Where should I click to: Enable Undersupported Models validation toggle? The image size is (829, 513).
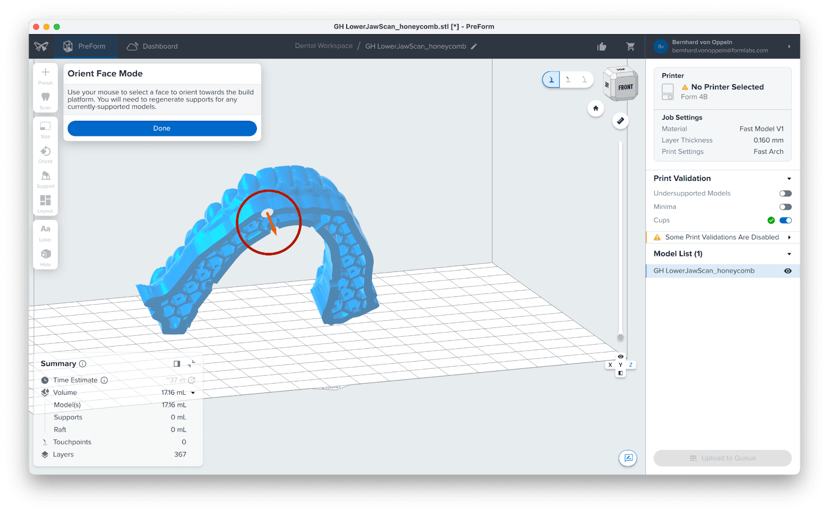tap(785, 193)
